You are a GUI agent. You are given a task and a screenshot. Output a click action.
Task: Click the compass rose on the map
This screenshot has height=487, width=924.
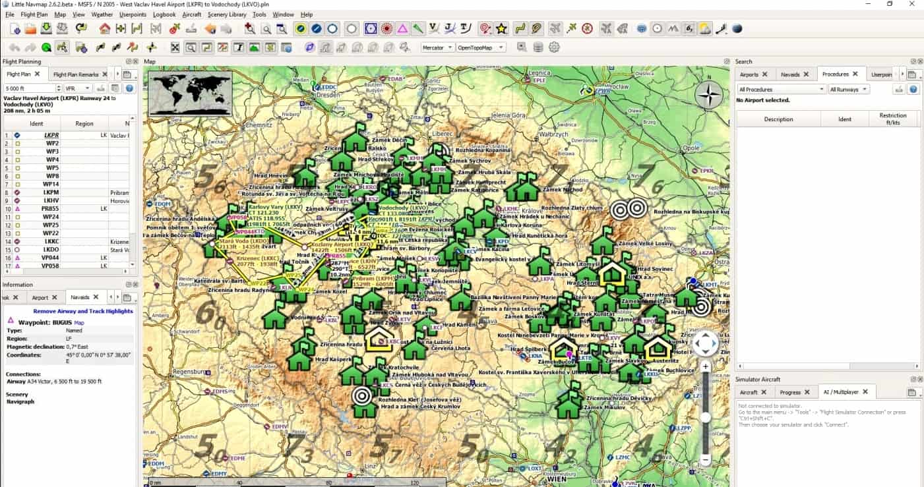point(709,96)
